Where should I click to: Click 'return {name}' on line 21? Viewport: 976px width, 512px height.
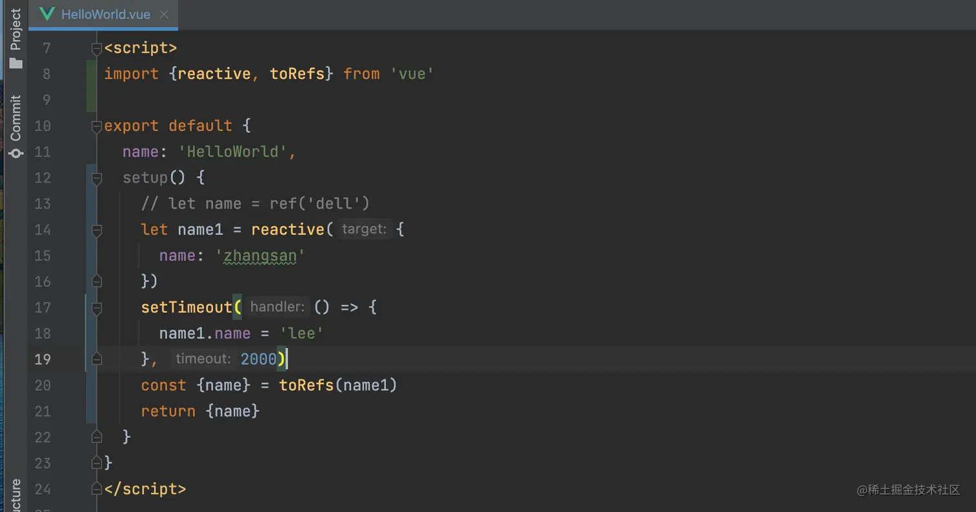click(x=200, y=411)
